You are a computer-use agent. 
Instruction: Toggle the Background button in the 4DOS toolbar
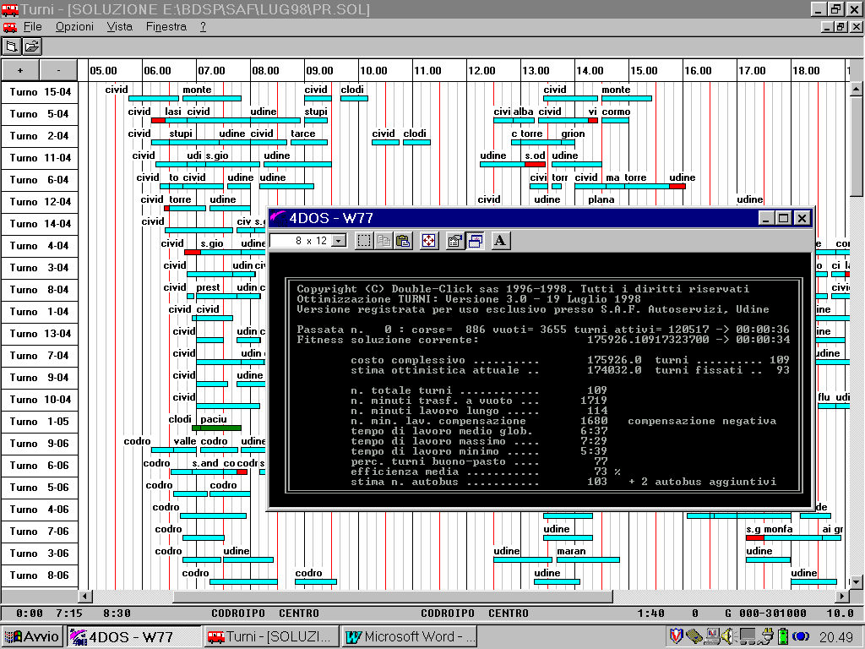475,241
